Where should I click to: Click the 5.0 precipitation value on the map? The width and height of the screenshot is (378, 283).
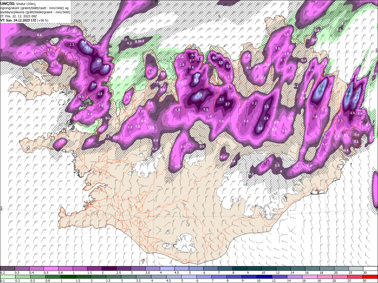[x=197, y=80]
